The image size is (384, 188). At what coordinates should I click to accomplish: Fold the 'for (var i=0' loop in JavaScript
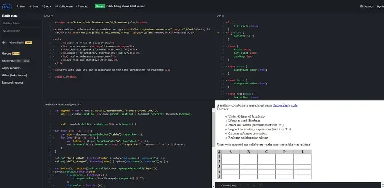(x=53, y=131)
